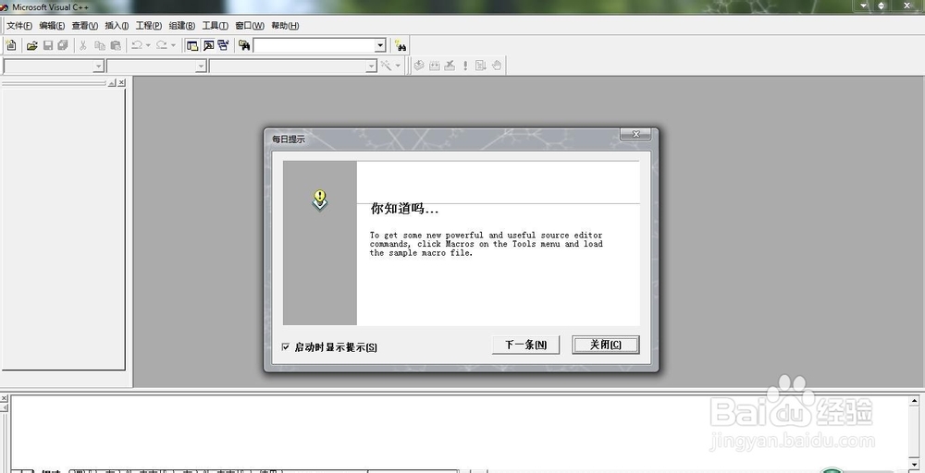This screenshot has height=473, width=925.
Task: Open the 查看(V) menu
Action: (x=85, y=25)
